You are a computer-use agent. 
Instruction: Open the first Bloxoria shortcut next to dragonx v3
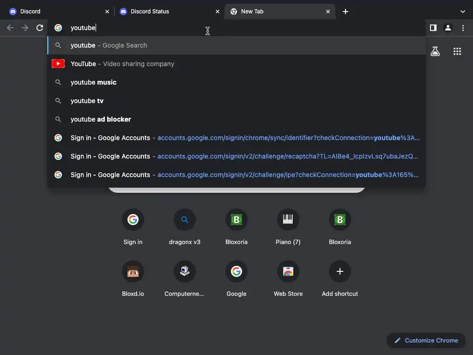(236, 226)
